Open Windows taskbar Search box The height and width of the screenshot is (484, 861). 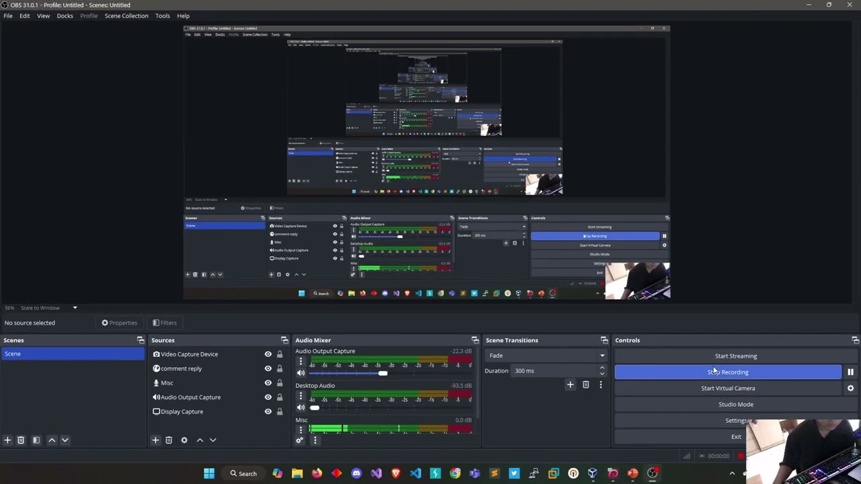tap(243, 474)
